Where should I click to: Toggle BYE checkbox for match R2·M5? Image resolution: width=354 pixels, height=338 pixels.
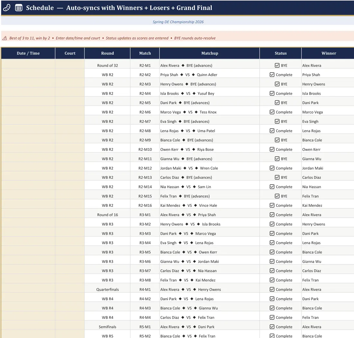(x=277, y=103)
